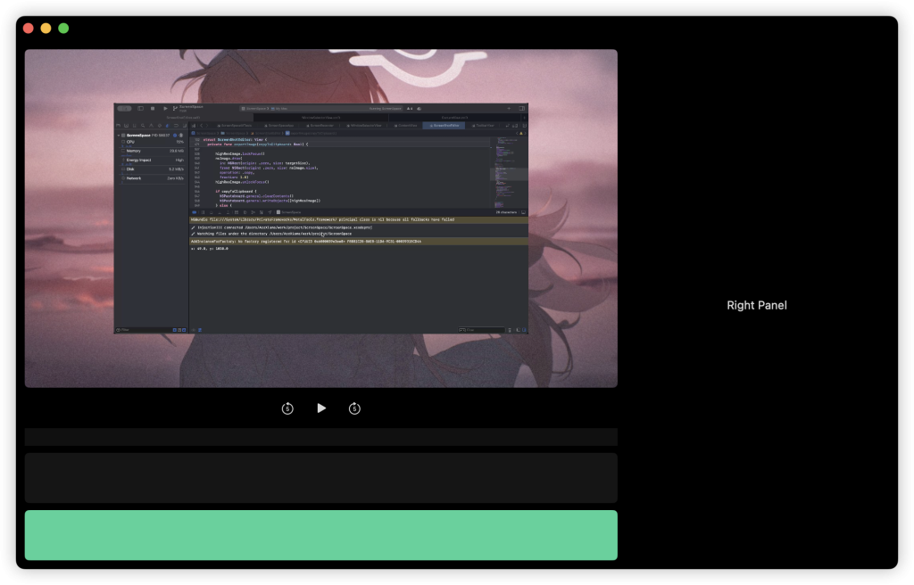Select the Disk gauge row
The width and height of the screenshot is (914, 585).
[x=154, y=169]
